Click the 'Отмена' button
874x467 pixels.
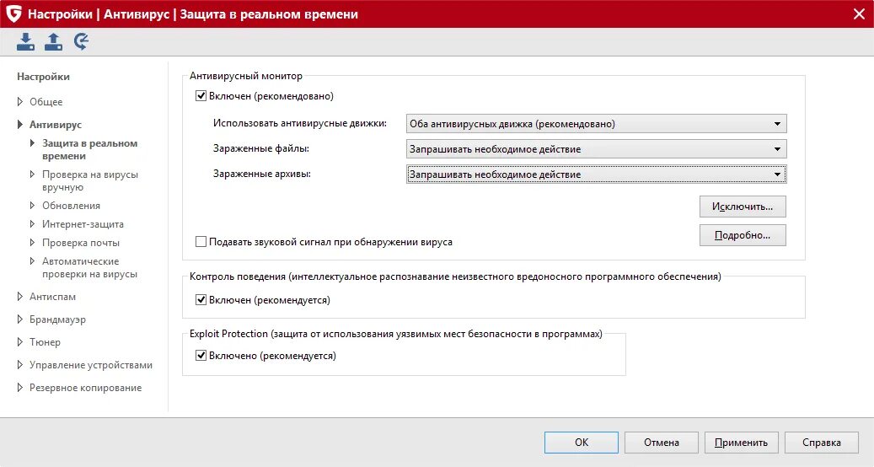[661, 443]
